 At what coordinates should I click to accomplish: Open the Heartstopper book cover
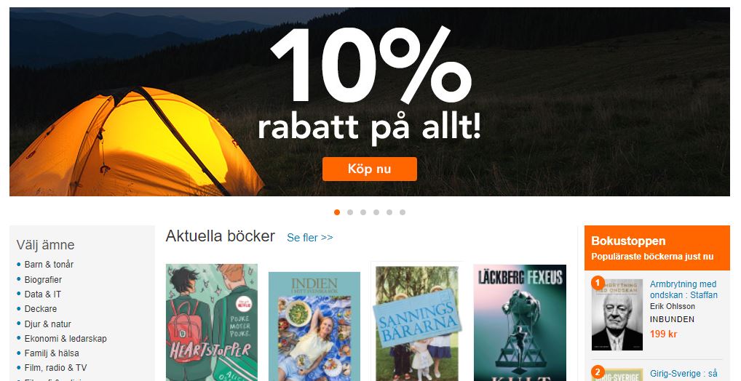(x=212, y=322)
